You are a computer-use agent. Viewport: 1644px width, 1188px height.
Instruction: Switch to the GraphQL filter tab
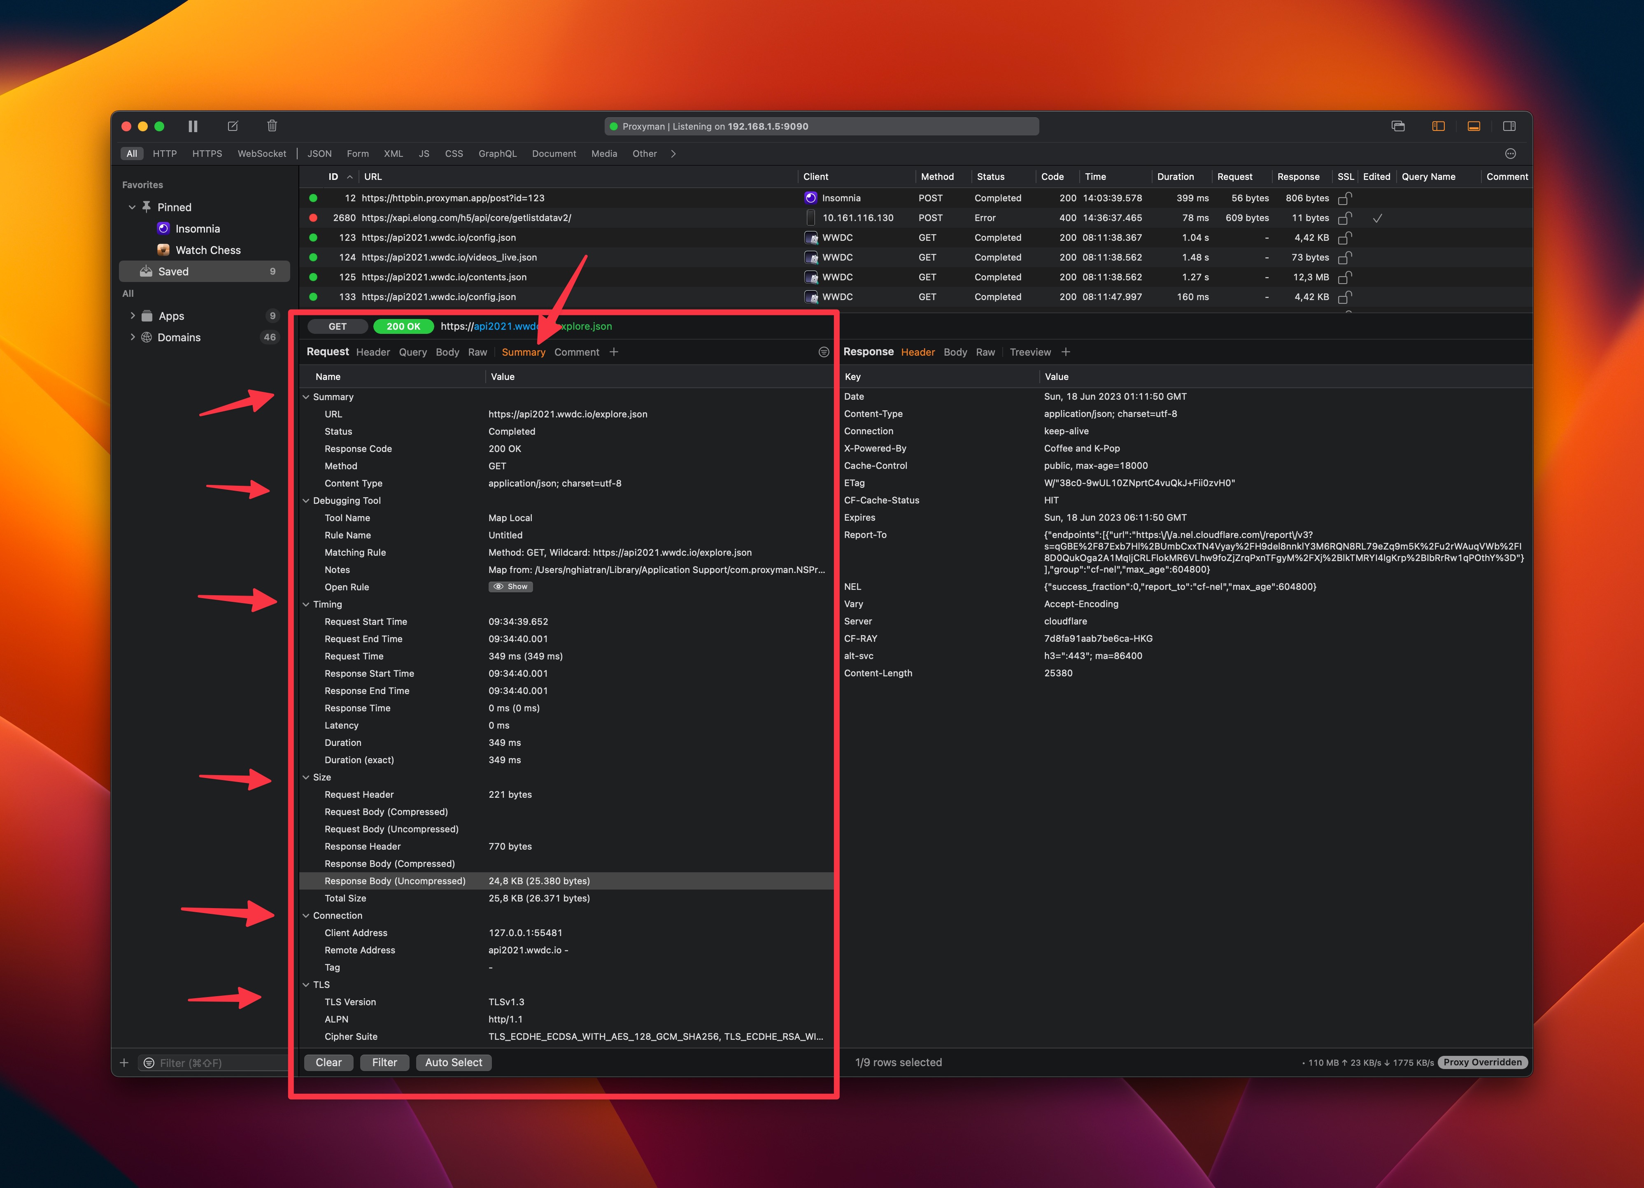click(497, 153)
